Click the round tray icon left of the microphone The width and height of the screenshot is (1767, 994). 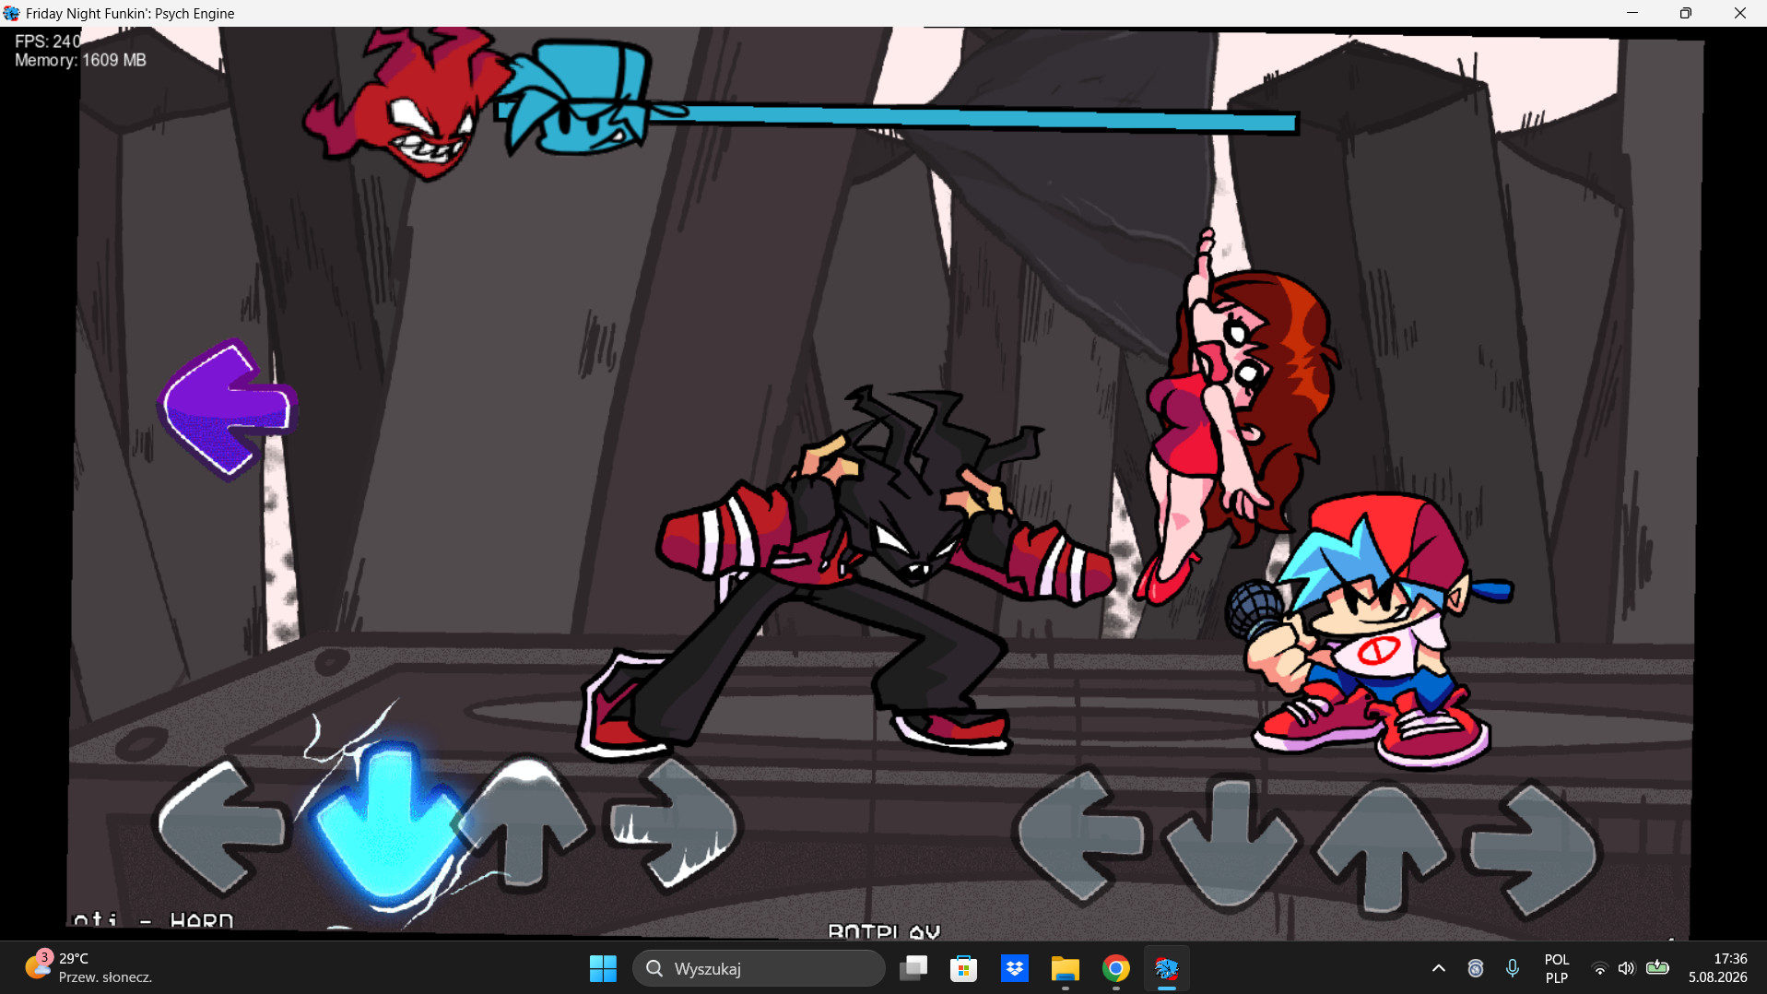(x=1476, y=968)
